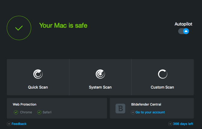The image size is (202, 129).
Task: Click the Bitdefender B logo icon
Action: coord(120,109)
